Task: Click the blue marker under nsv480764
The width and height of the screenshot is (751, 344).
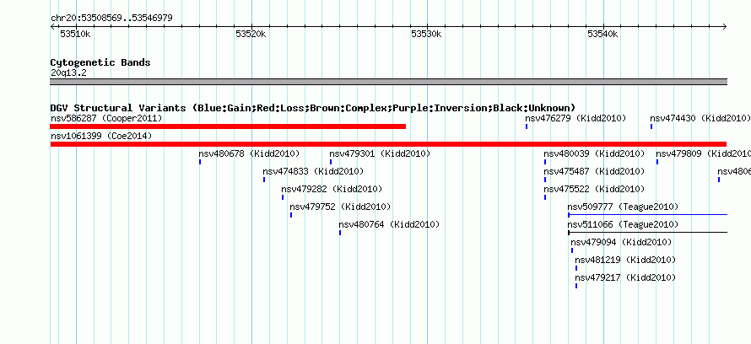Action: pyautogui.click(x=340, y=233)
